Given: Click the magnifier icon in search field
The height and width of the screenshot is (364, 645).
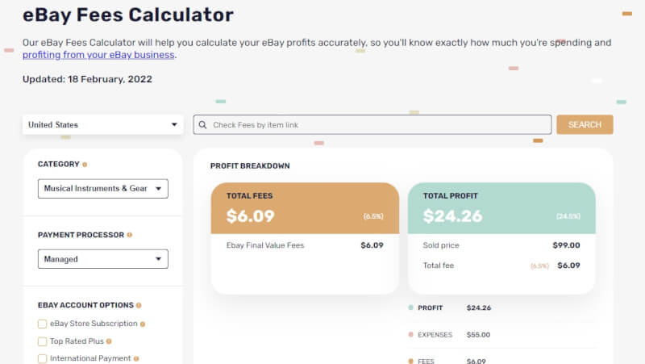Looking at the screenshot, I should tap(202, 125).
